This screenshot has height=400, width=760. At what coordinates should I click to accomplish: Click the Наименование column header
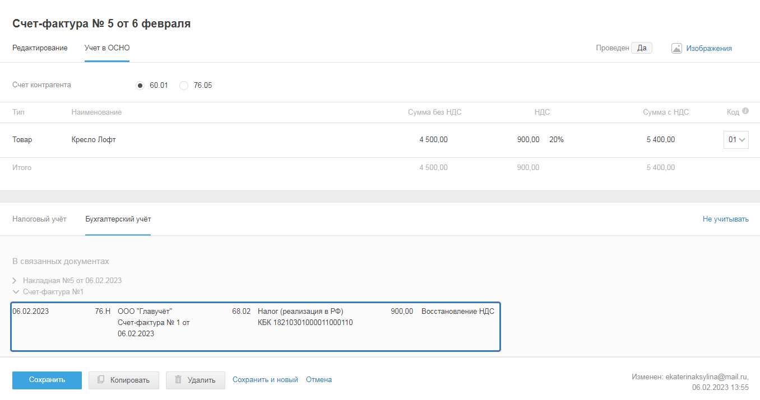point(96,112)
